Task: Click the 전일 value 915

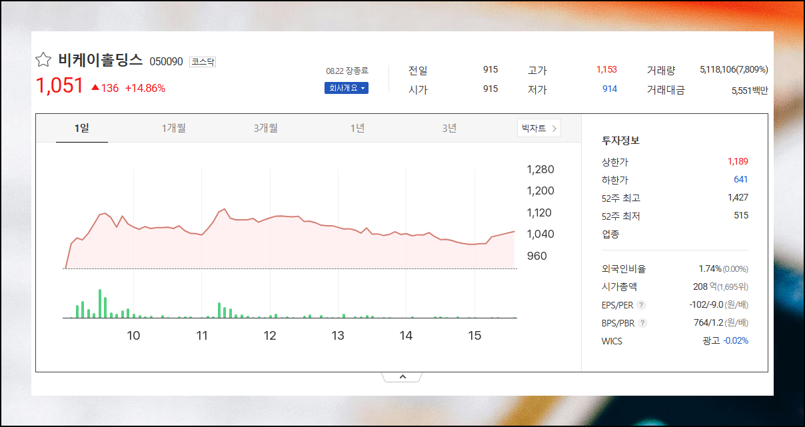Action: click(x=490, y=69)
